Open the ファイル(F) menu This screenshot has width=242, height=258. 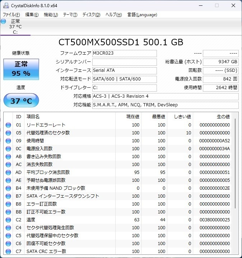(11, 15)
